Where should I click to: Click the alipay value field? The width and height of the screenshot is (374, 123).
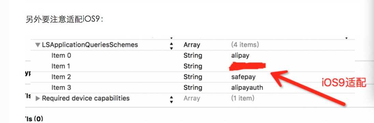pyautogui.click(x=240, y=56)
